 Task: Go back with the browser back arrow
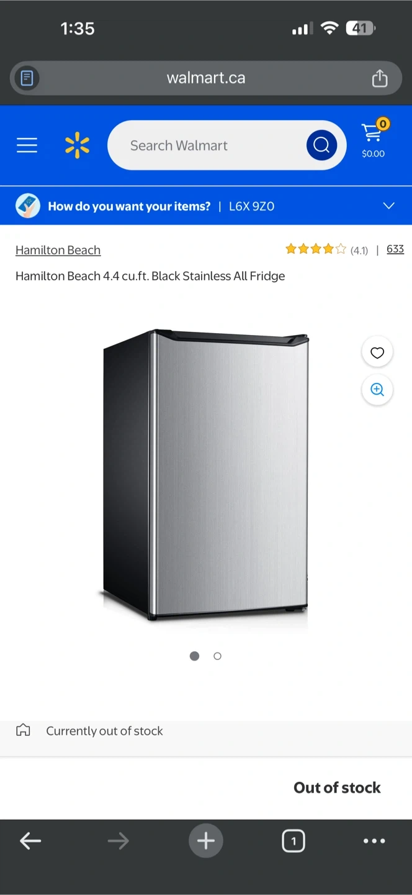coord(30,841)
